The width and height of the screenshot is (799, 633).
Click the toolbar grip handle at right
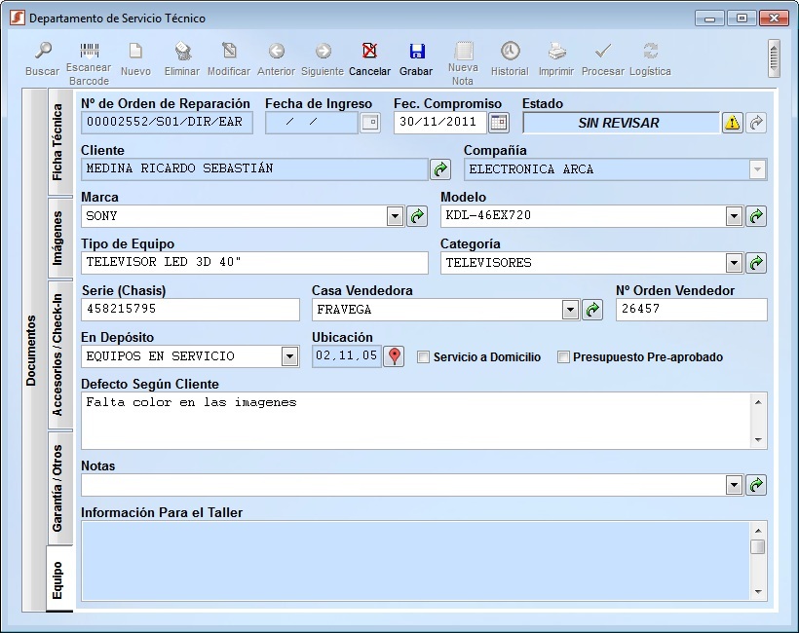click(x=774, y=58)
